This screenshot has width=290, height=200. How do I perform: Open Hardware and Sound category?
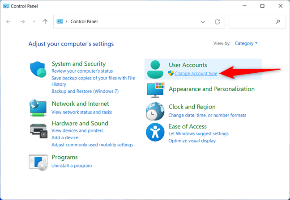(80, 123)
